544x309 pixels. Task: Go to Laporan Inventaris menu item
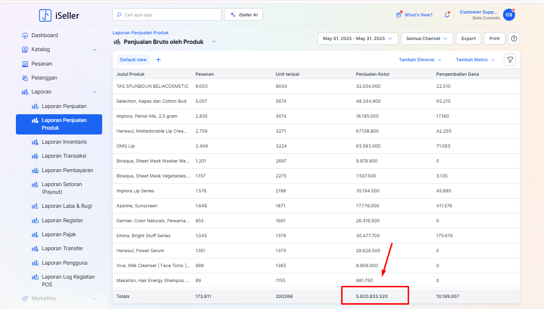[64, 142]
